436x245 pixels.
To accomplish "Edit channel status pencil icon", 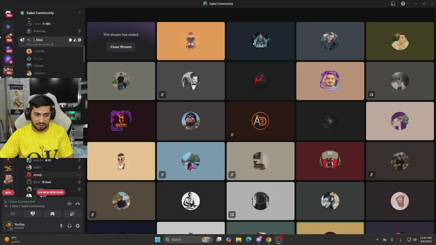I will point(52,45).
